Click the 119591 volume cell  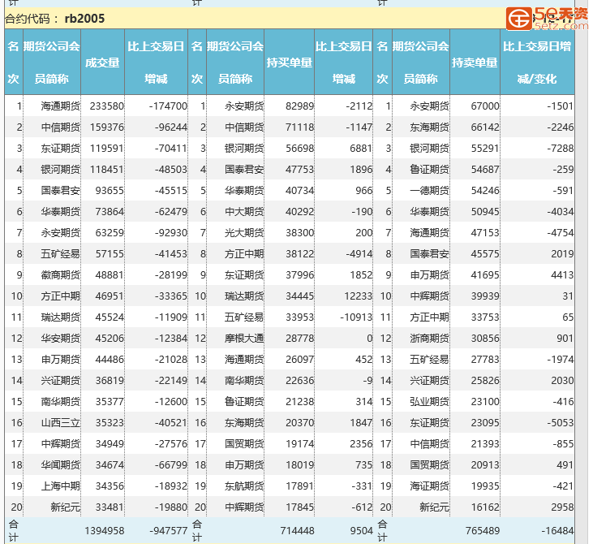coord(106,149)
